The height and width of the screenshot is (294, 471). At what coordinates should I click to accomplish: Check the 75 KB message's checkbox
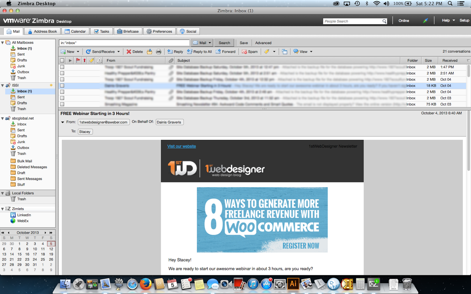[x=62, y=104]
